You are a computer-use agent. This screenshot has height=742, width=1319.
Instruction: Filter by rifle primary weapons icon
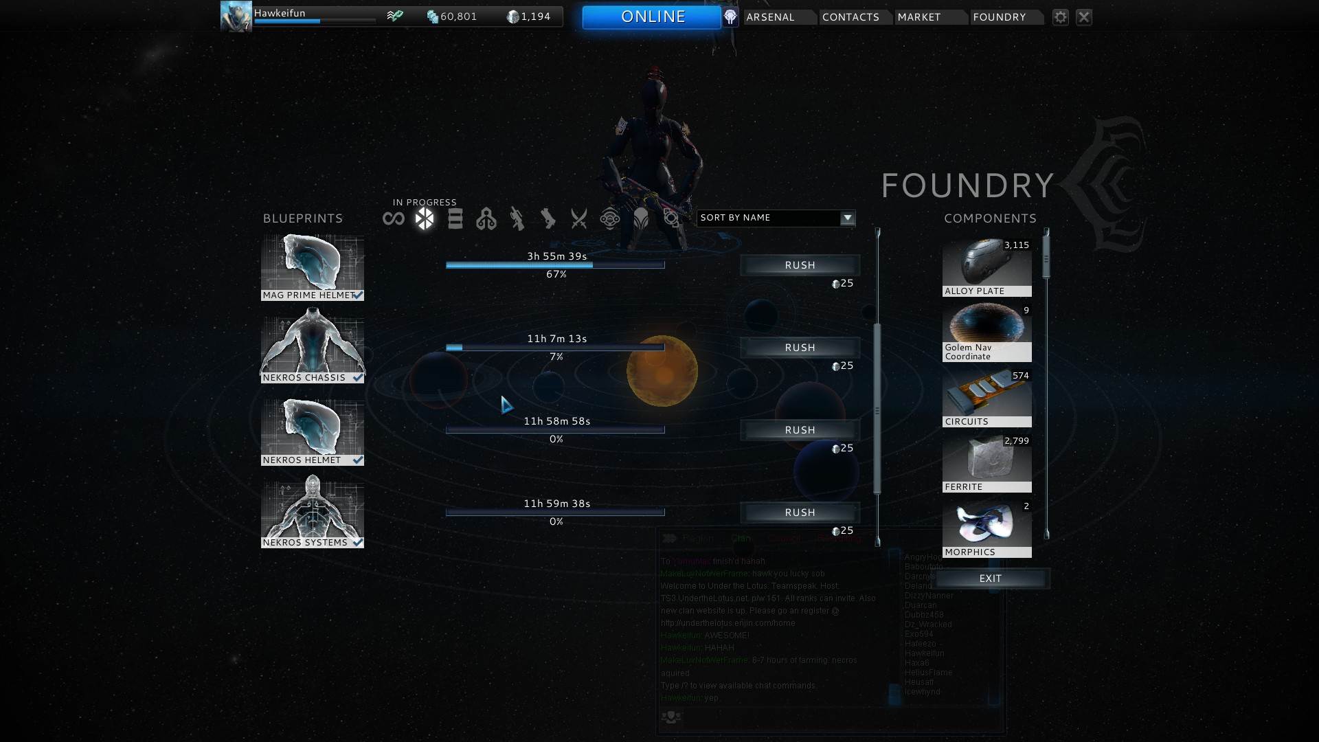[517, 219]
